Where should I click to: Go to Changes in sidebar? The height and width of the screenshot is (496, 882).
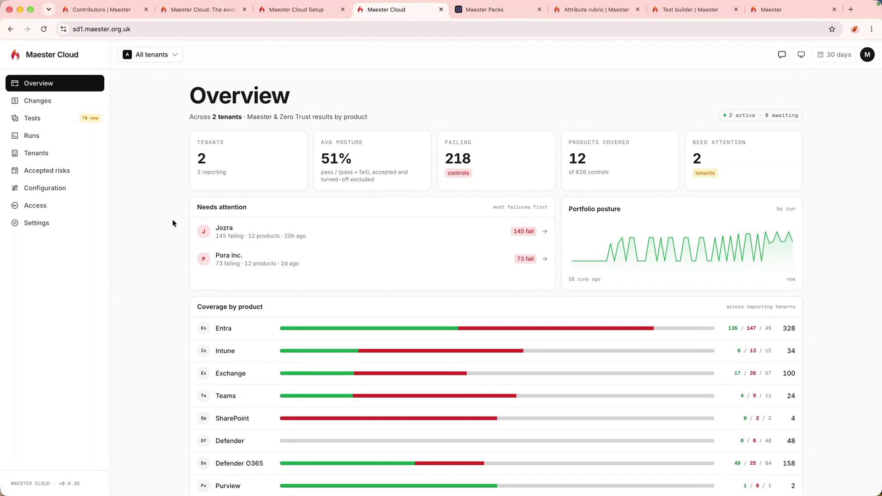tap(55, 101)
